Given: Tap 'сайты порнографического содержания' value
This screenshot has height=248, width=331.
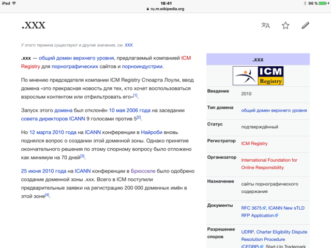Looking at the screenshot, I should click(269, 188).
